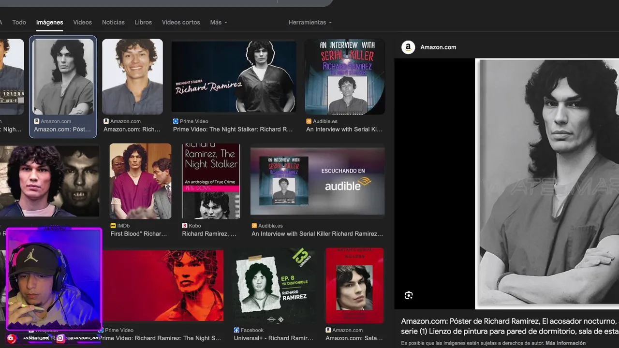This screenshot has width=619, height=348.
Task: Open the Videos cortos tab
Action: [x=181, y=22]
